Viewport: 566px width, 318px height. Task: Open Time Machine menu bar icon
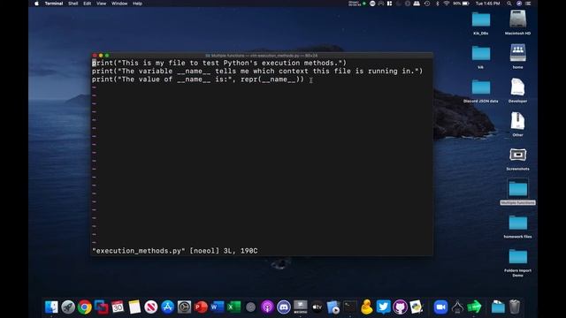click(x=427, y=4)
